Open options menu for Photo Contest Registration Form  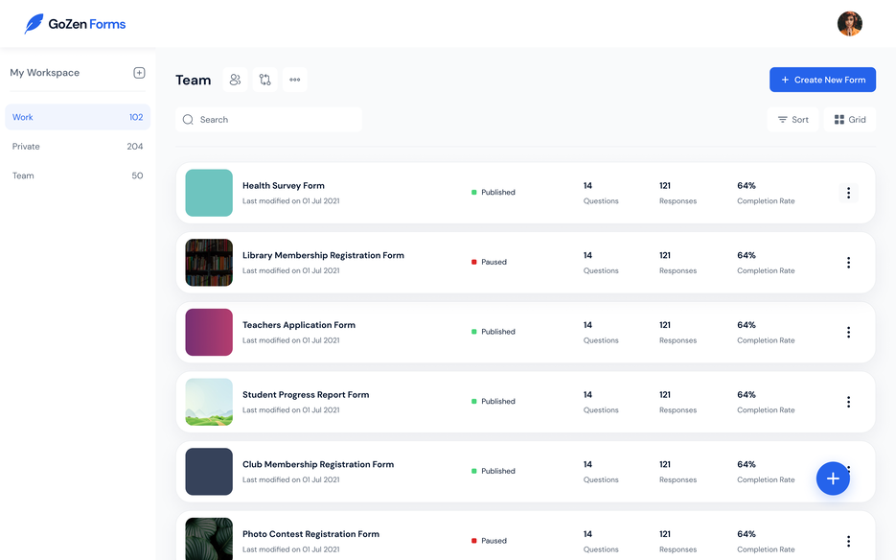pyautogui.click(x=848, y=541)
